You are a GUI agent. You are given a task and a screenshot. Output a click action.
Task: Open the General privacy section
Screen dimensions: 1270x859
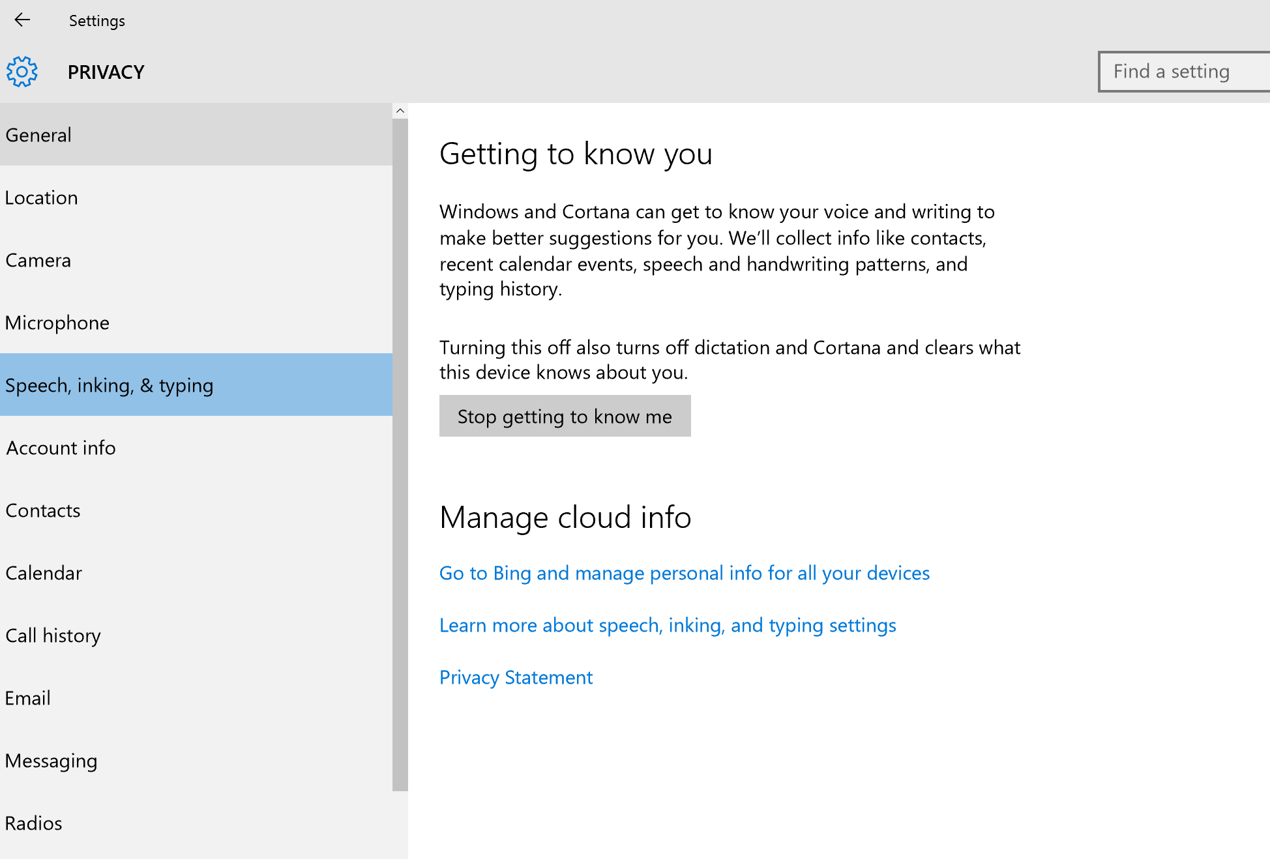[196, 135]
